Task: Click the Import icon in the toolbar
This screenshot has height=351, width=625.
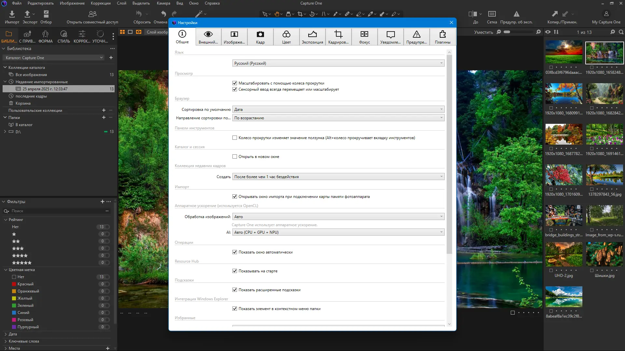Action: click(x=12, y=14)
